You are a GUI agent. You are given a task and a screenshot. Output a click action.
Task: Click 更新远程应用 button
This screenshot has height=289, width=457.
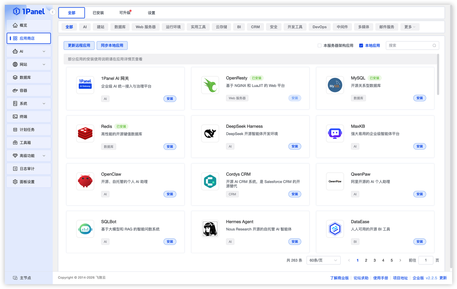(79, 45)
